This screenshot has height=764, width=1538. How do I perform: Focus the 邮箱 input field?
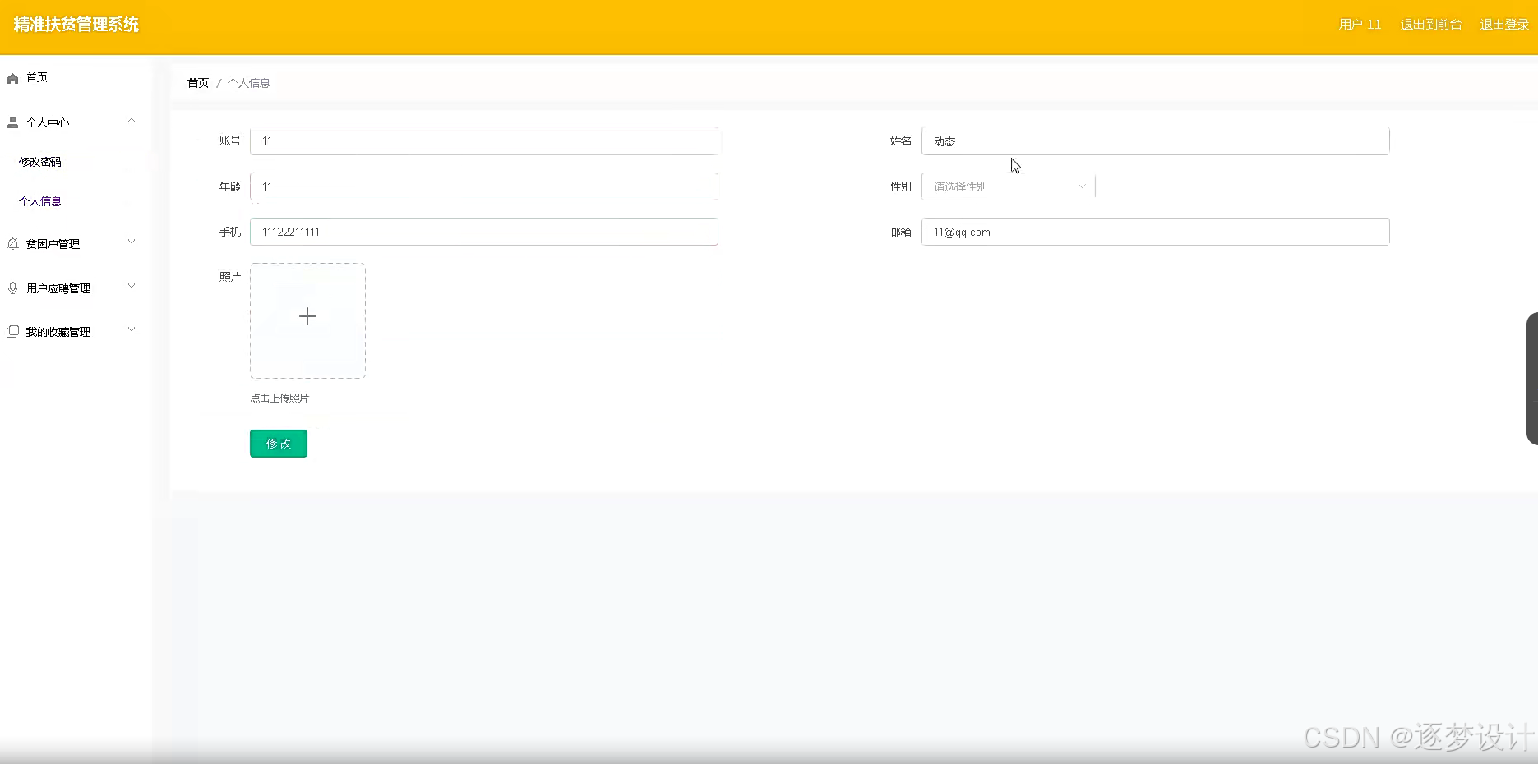point(1156,232)
